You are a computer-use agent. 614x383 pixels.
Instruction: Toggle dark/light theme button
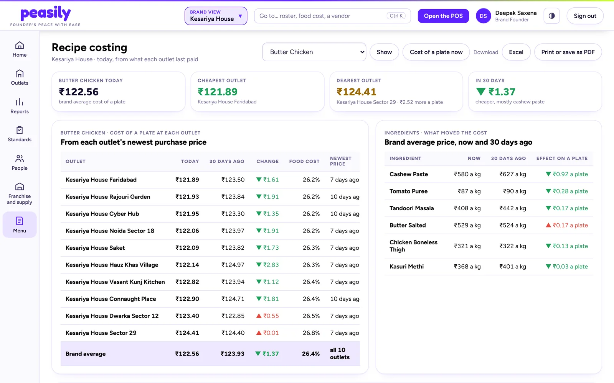point(551,16)
